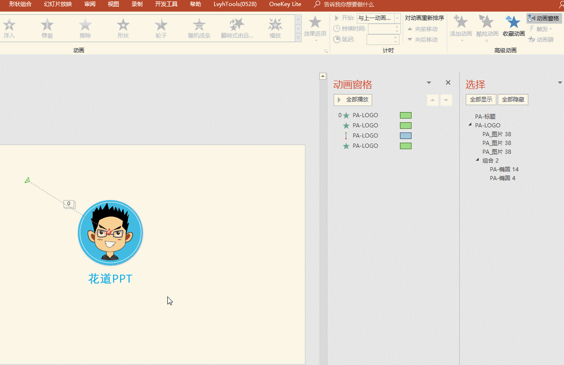Viewport: 564px width, 365px height.
Task: Apply the 缩放 animation effect
Action: 275,25
